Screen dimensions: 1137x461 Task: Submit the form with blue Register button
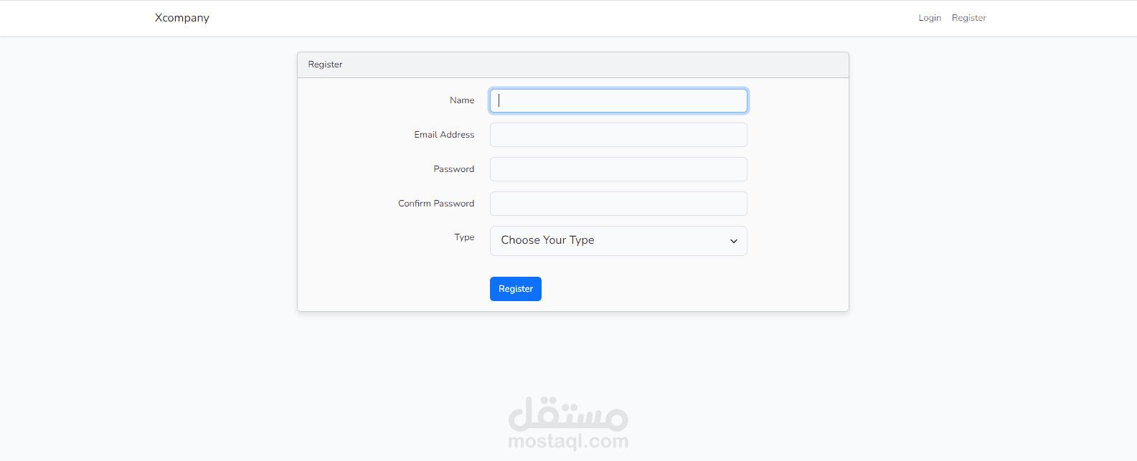(x=516, y=289)
